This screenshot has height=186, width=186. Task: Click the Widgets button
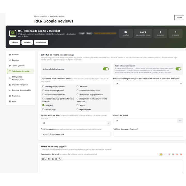[x=15, y=42]
